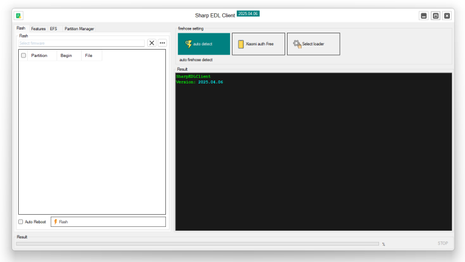465x262 pixels.
Task: Open Select loader with the gear icon
Action: pos(313,44)
